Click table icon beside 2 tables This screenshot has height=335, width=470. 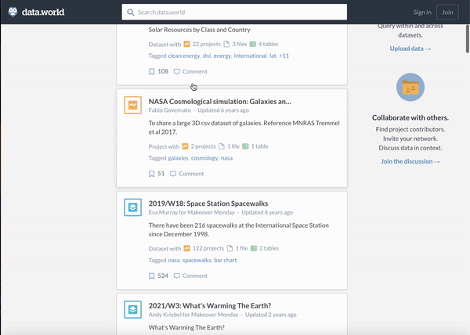pyautogui.click(x=254, y=248)
